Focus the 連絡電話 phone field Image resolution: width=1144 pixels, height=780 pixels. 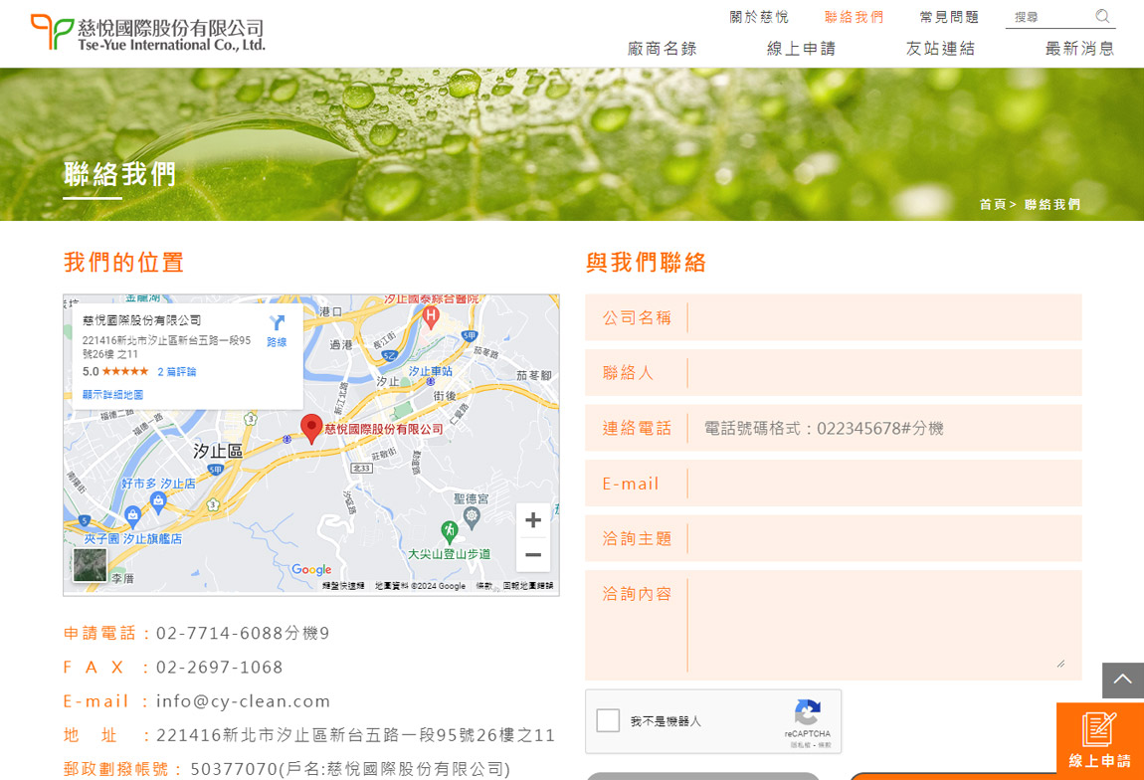click(881, 428)
